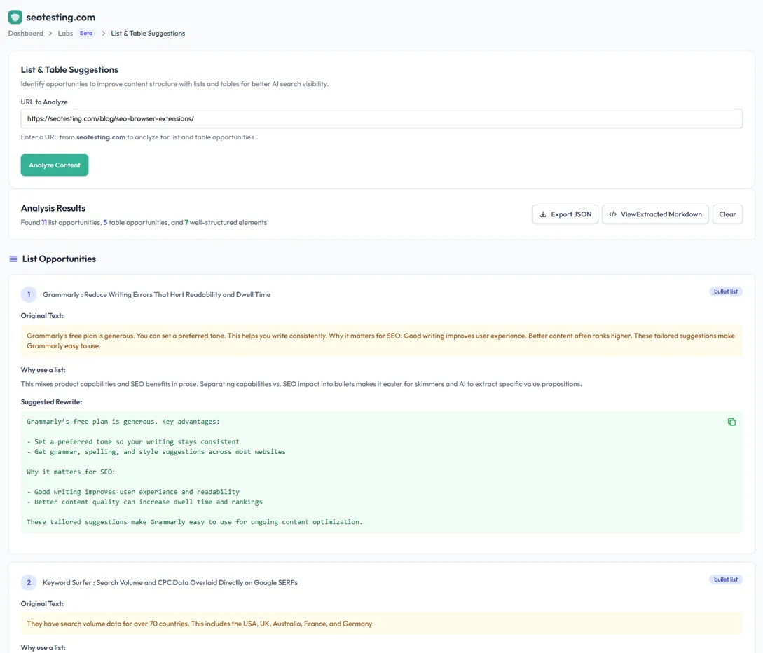Click the List Opportunities section icon
The height and width of the screenshot is (653, 763).
pyautogui.click(x=13, y=259)
